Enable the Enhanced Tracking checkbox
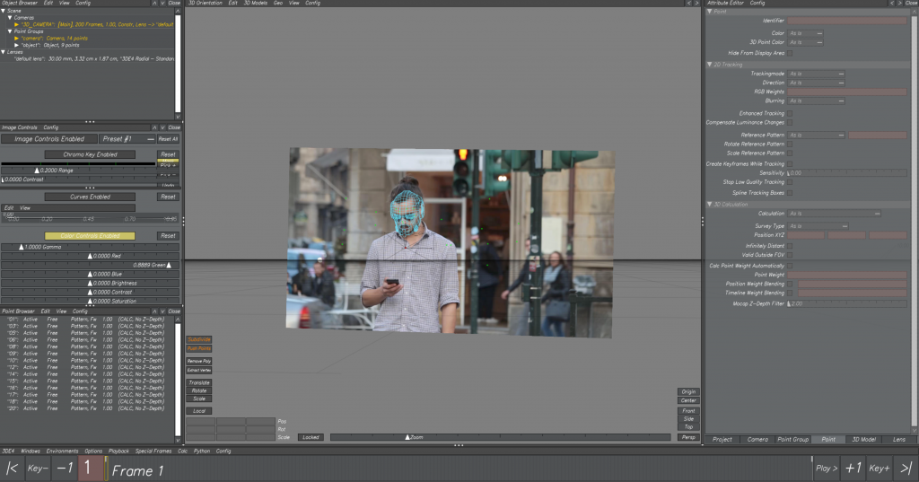919x482 pixels. coord(791,114)
